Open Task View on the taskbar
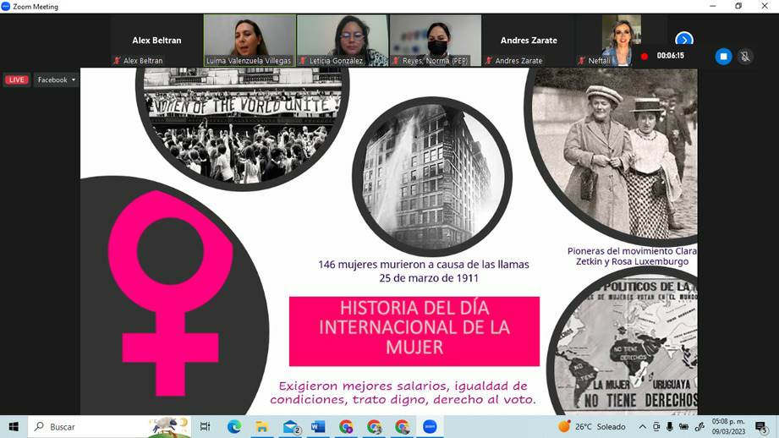779x438 pixels. click(205, 426)
